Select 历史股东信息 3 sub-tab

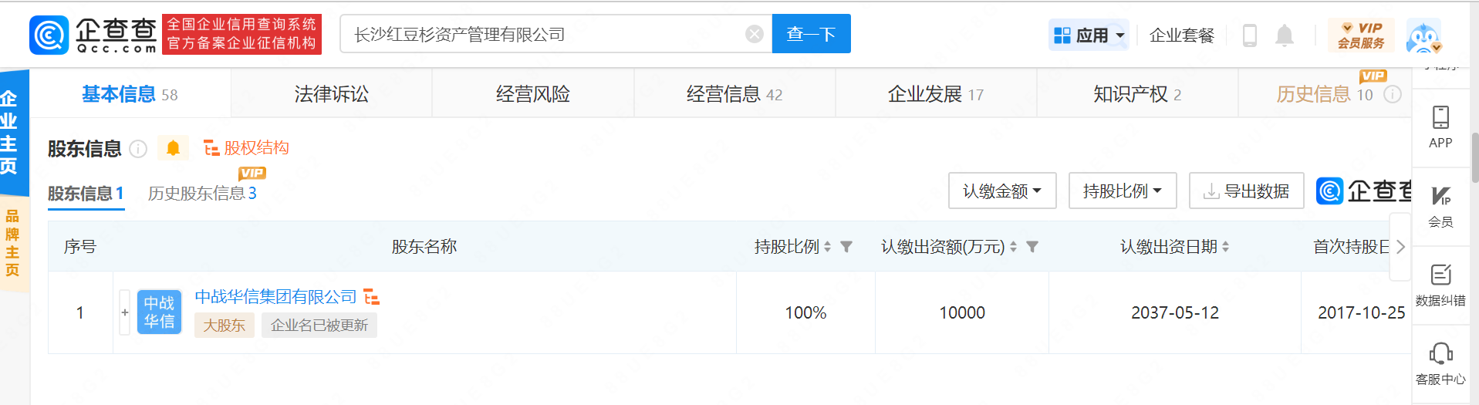pyautogui.click(x=202, y=193)
